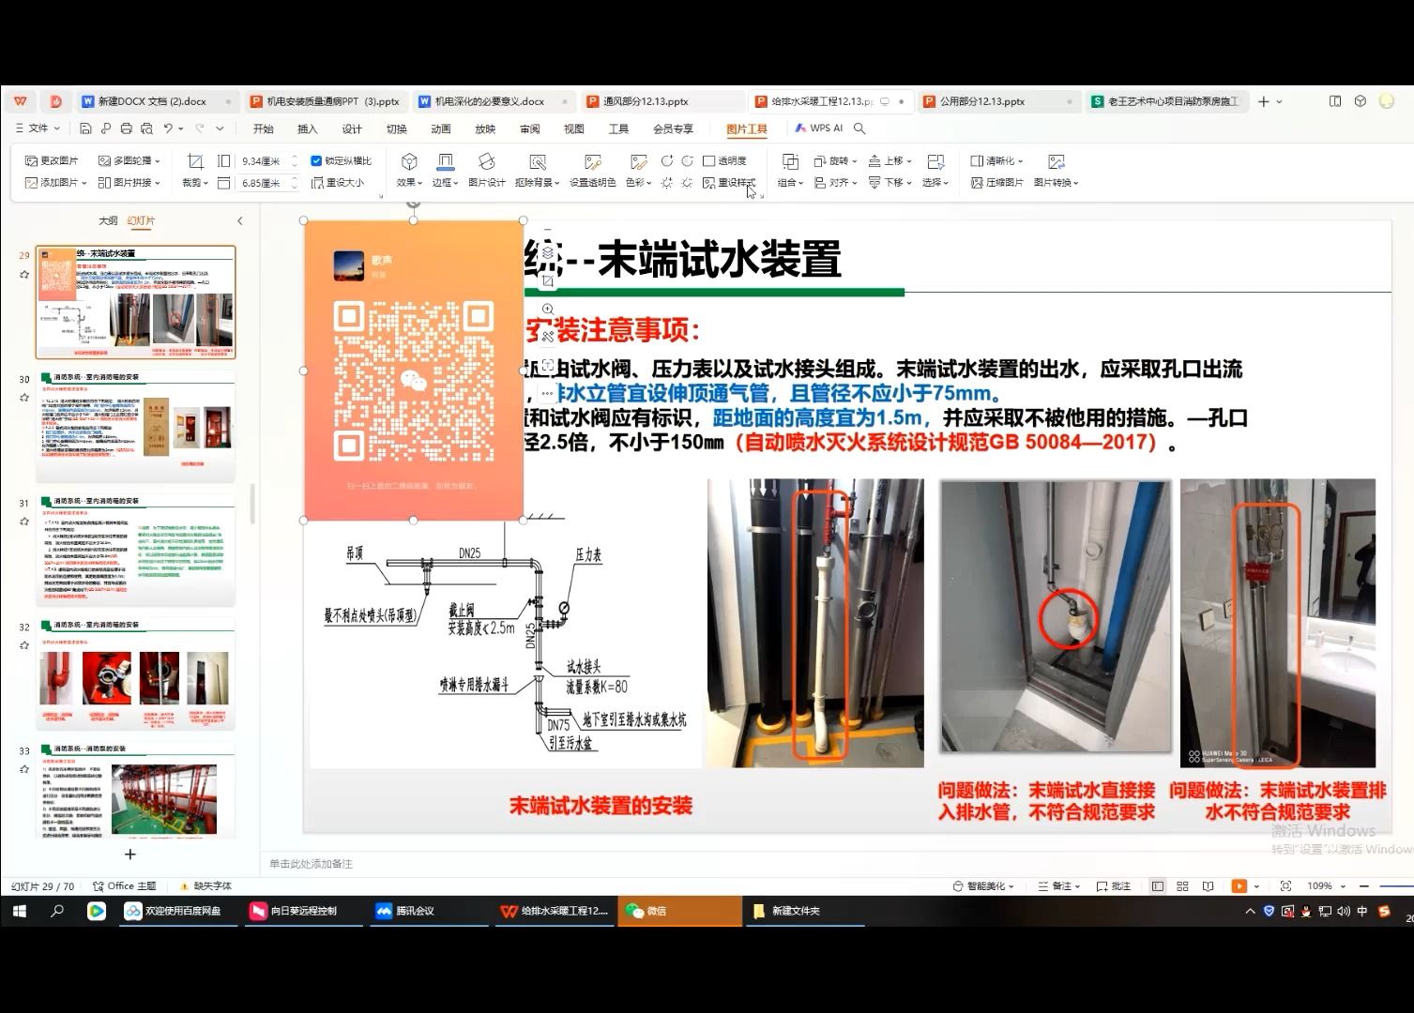The image size is (1414, 1013).
Task: Switch to reading view icon in status bar
Action: (1208, 885)
